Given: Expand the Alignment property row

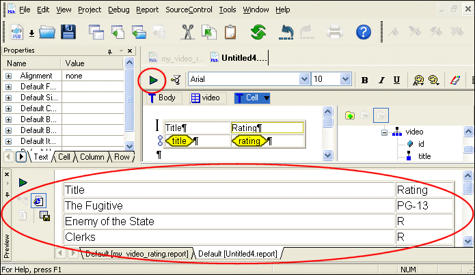Looking at the screenshot, I should click(9, 76).
